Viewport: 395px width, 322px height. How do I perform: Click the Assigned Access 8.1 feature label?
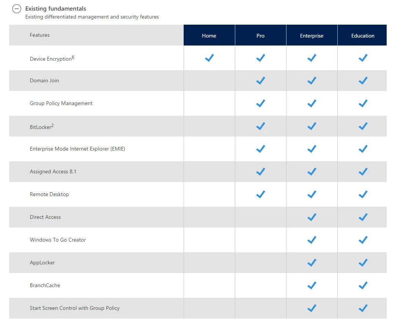(53, 171)
